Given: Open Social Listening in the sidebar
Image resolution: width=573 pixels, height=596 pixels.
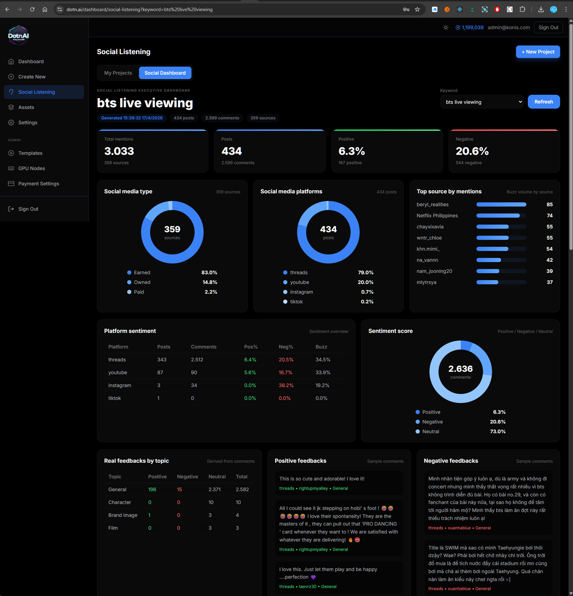Looking at the screenshot, I should coord(44,92).
